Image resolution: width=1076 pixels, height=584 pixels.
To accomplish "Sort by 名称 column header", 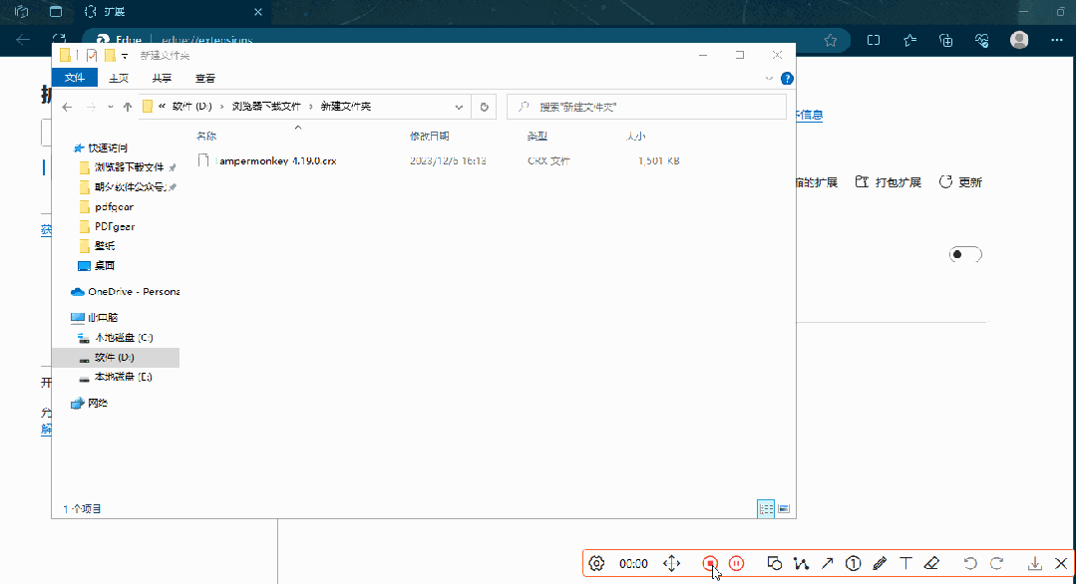I will (206, 137).
